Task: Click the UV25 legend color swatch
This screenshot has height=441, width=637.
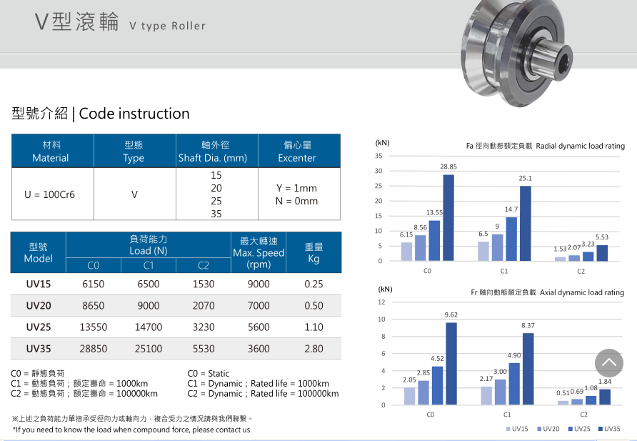Action: 569,429
